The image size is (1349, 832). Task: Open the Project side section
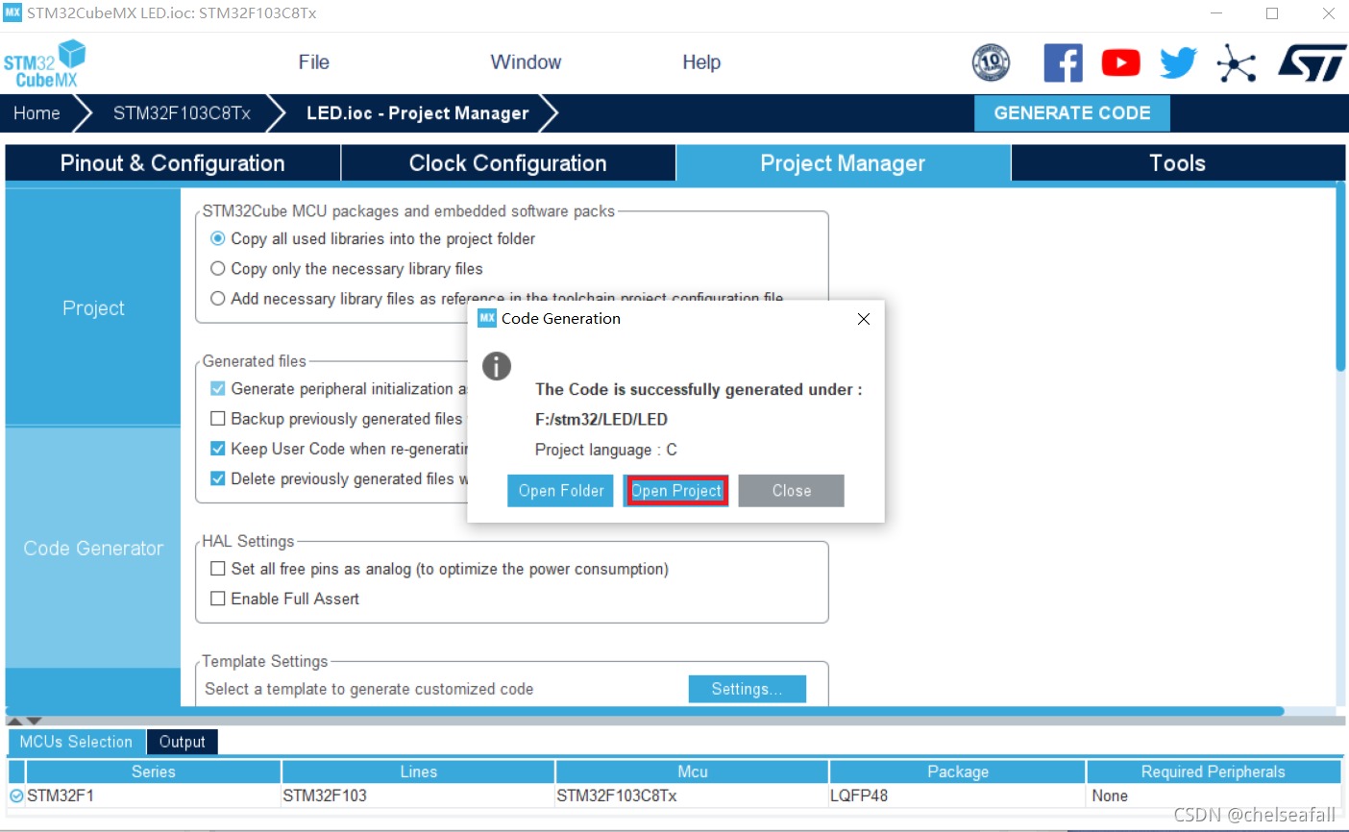point(93,307)
